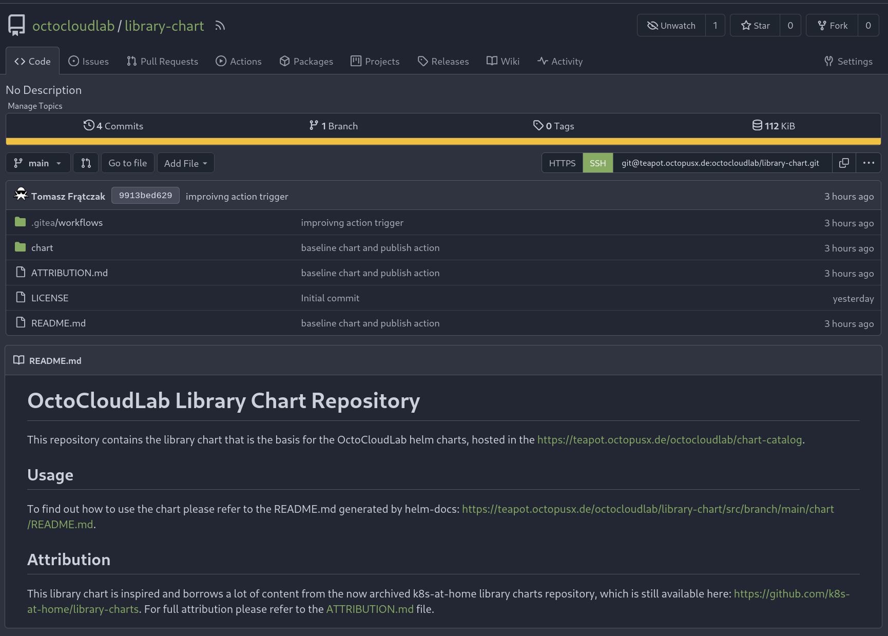888x636 pixels.
Task: Open the Initial commit message link
Action: (x=330, y=298)
